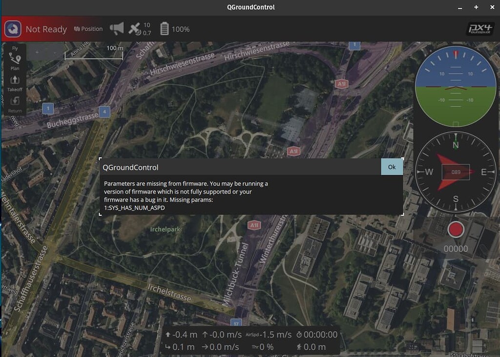Open vehicle messages via the megaphone icon
This screenshot has width=500, height=357.
click(117, 28)
